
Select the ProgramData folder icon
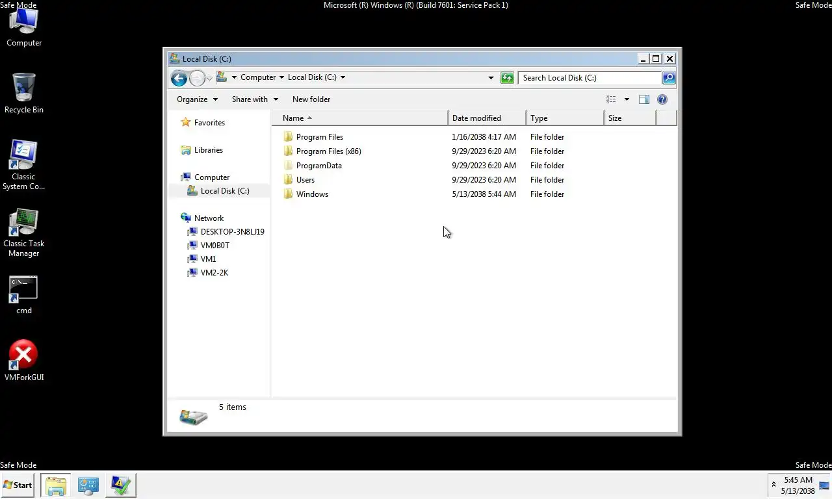289,166
